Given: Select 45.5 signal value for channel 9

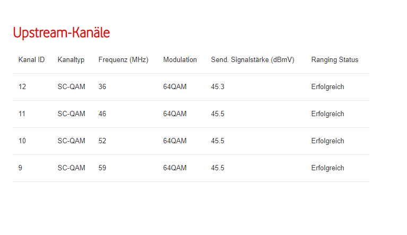Looking at the screenshot, I should [x=218, y=168].
